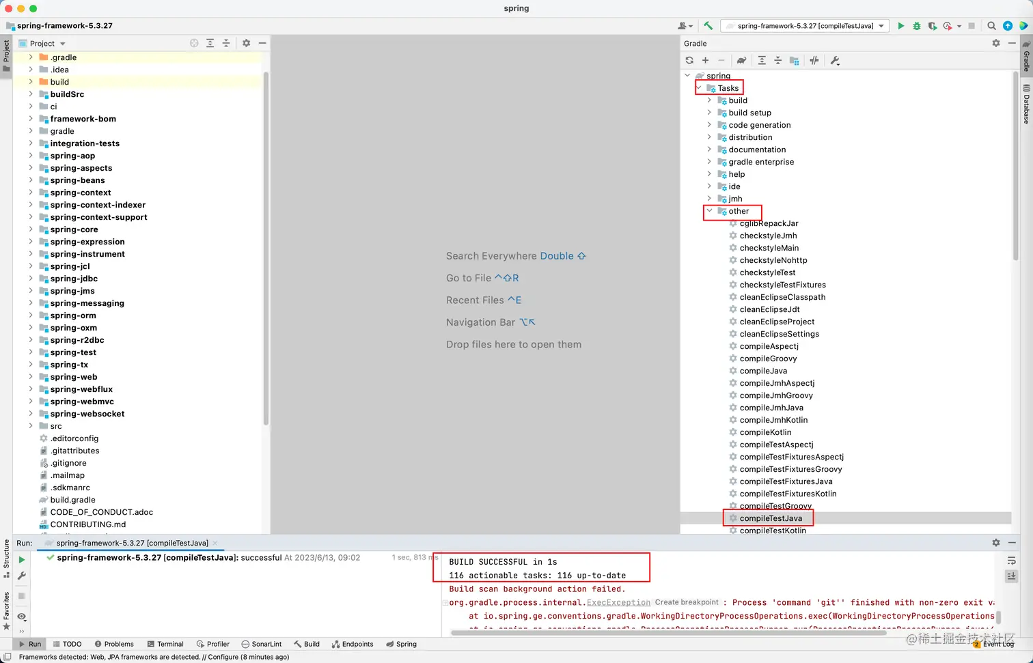Toggle the Database side tool window
Image resolution: width=1033 pixels, height=663 pixels.
point(1026,104)
